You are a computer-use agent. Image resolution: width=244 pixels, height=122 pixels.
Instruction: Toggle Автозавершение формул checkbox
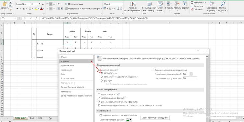99,98
